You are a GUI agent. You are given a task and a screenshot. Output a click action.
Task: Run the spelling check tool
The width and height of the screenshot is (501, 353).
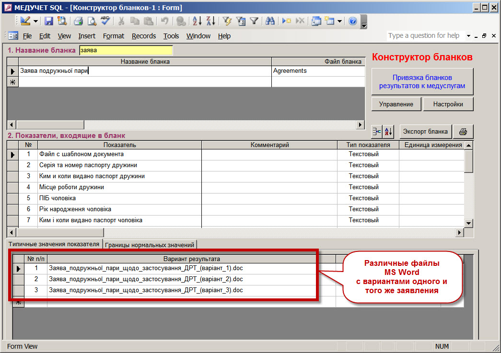click(105, 21)
